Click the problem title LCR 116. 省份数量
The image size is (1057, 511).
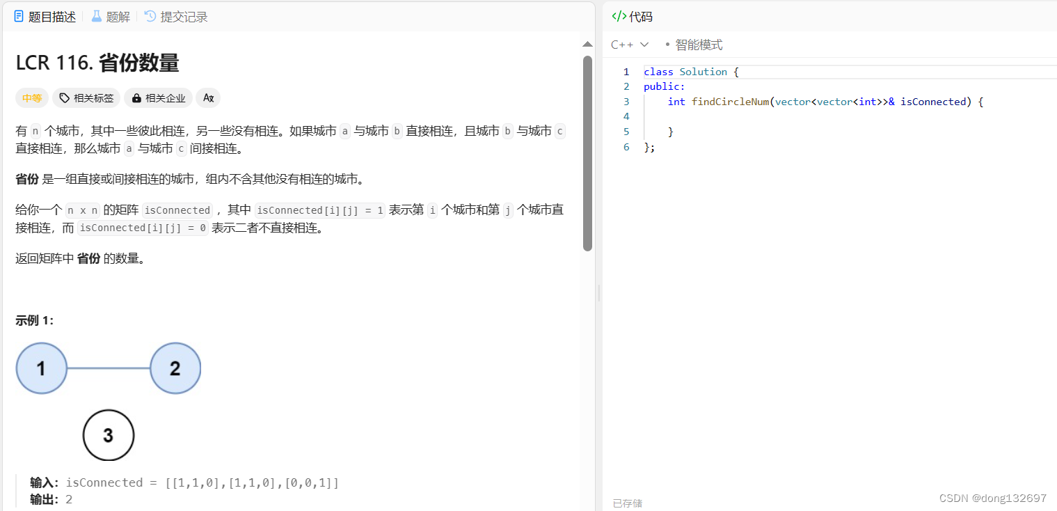pyautogui.click(x=97, y=63)
